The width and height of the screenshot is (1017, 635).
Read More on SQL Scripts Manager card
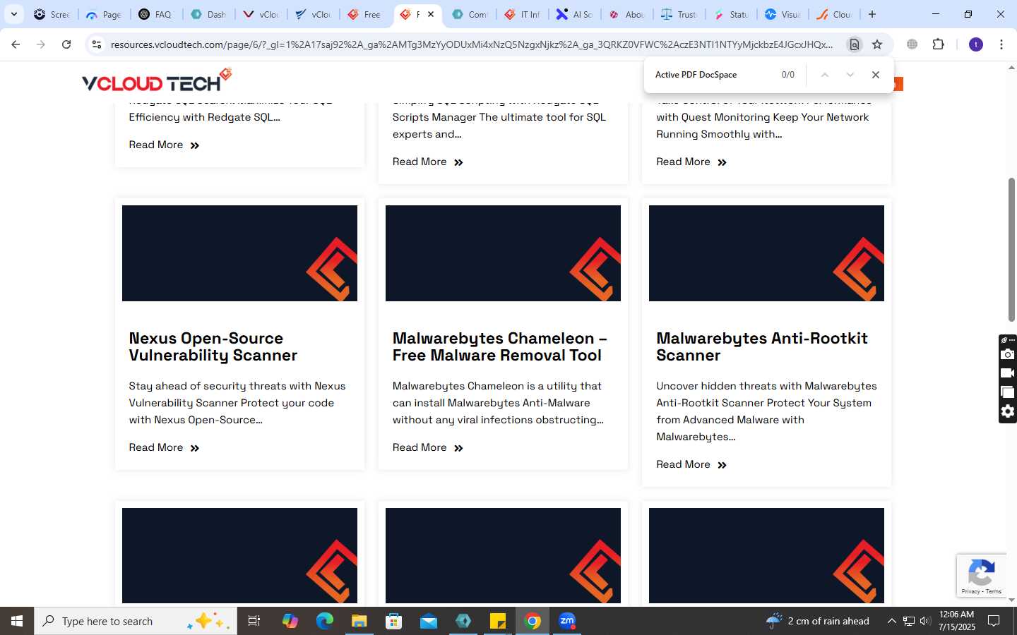coord(428,162)
